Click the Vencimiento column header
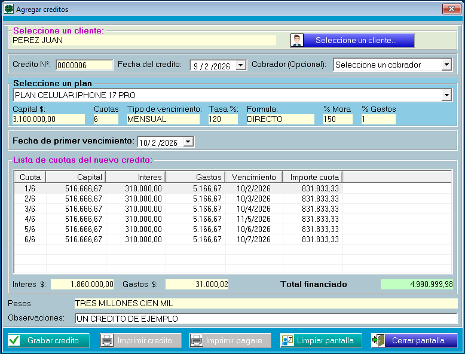 253,177
